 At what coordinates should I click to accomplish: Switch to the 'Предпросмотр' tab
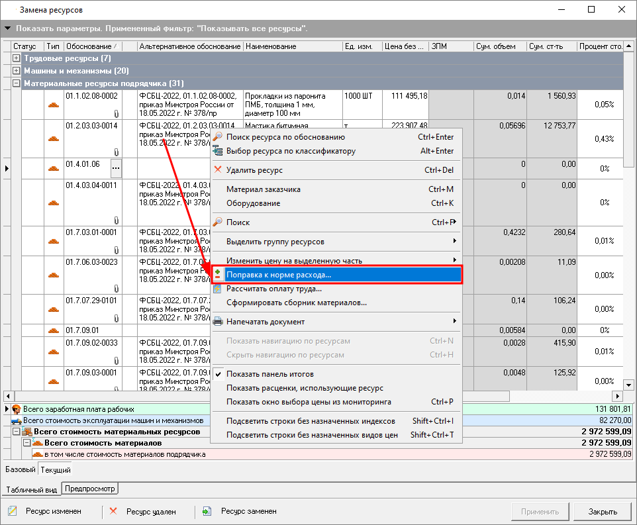coord(89,489)
